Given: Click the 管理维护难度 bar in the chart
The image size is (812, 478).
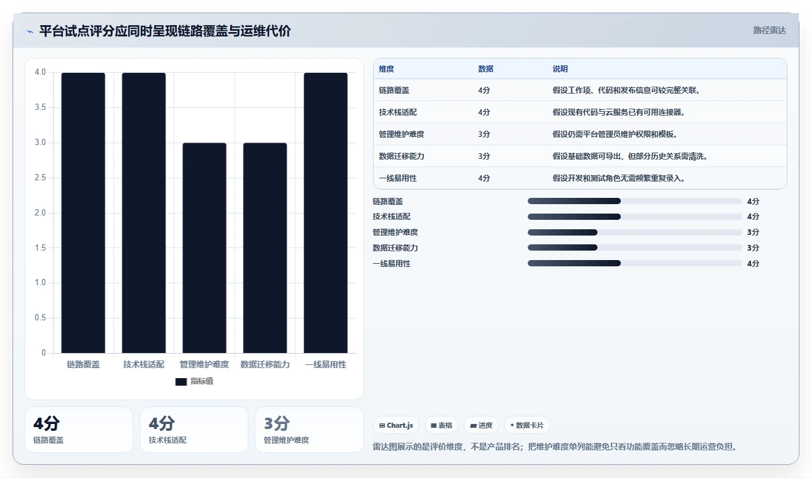Looking at the screenshot, I should [x=204, y=248].
